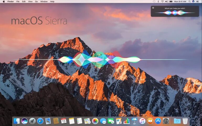Open the Finder menu
Image resolution: width=202 pixels, height=126 pixels.
pyautogui.click(x=10, y=2)
